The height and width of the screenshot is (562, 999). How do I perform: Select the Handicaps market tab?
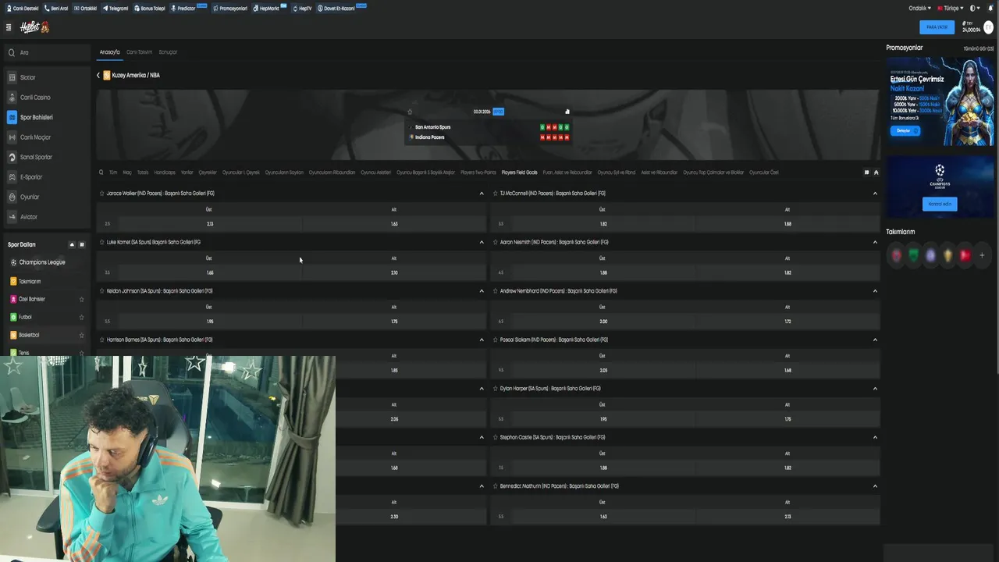point(165,173)
